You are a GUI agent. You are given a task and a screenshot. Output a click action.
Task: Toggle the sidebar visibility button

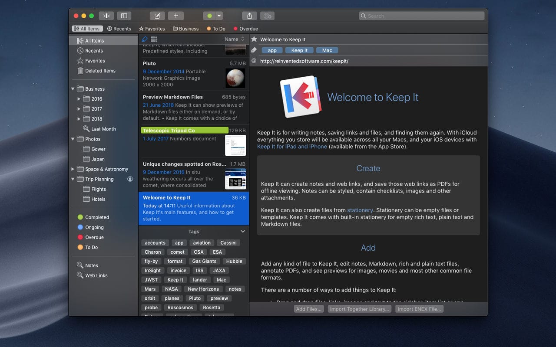click(124, 16)
